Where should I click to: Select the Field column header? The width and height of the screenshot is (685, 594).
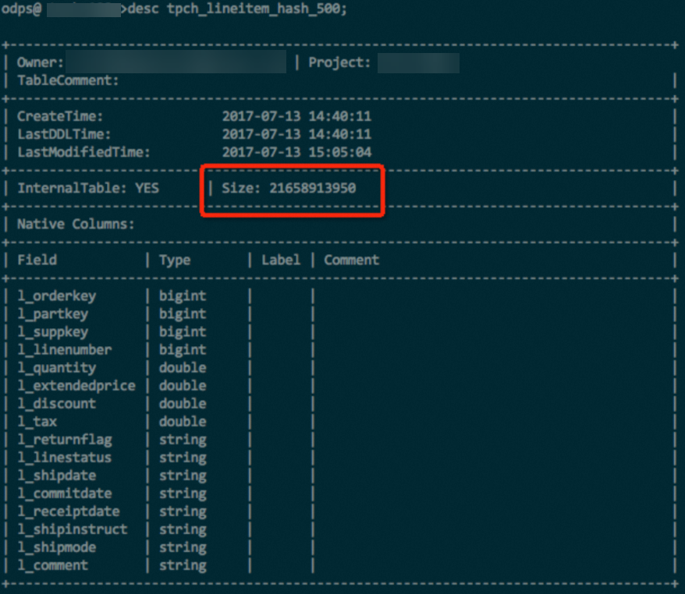pyautogui.click(x=36, y=260)
